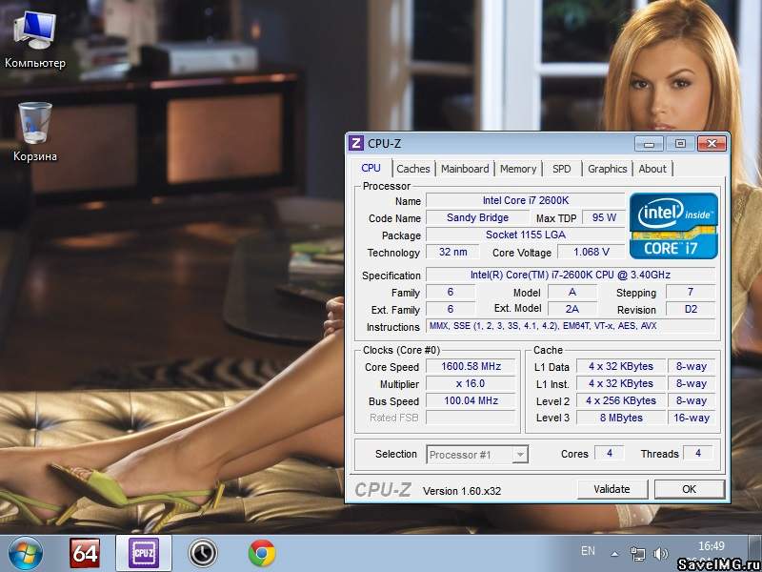View the About tab
The height and width of the screenshot is (572, 762).
coord(652,169)
